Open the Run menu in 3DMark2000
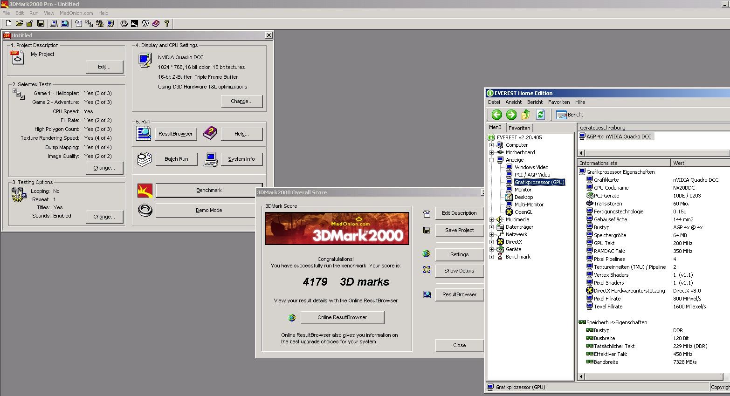 point(34,13)
